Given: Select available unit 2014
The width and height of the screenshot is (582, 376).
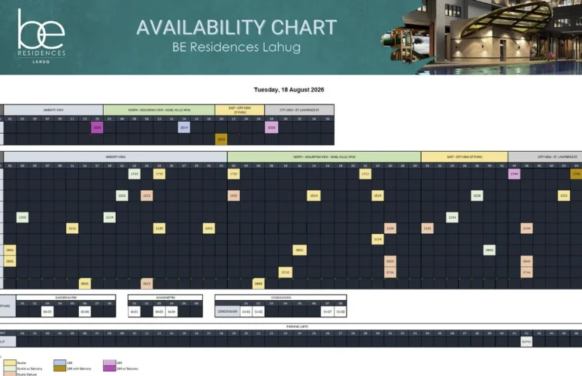Looking at the screenshot, I should 184,127.
